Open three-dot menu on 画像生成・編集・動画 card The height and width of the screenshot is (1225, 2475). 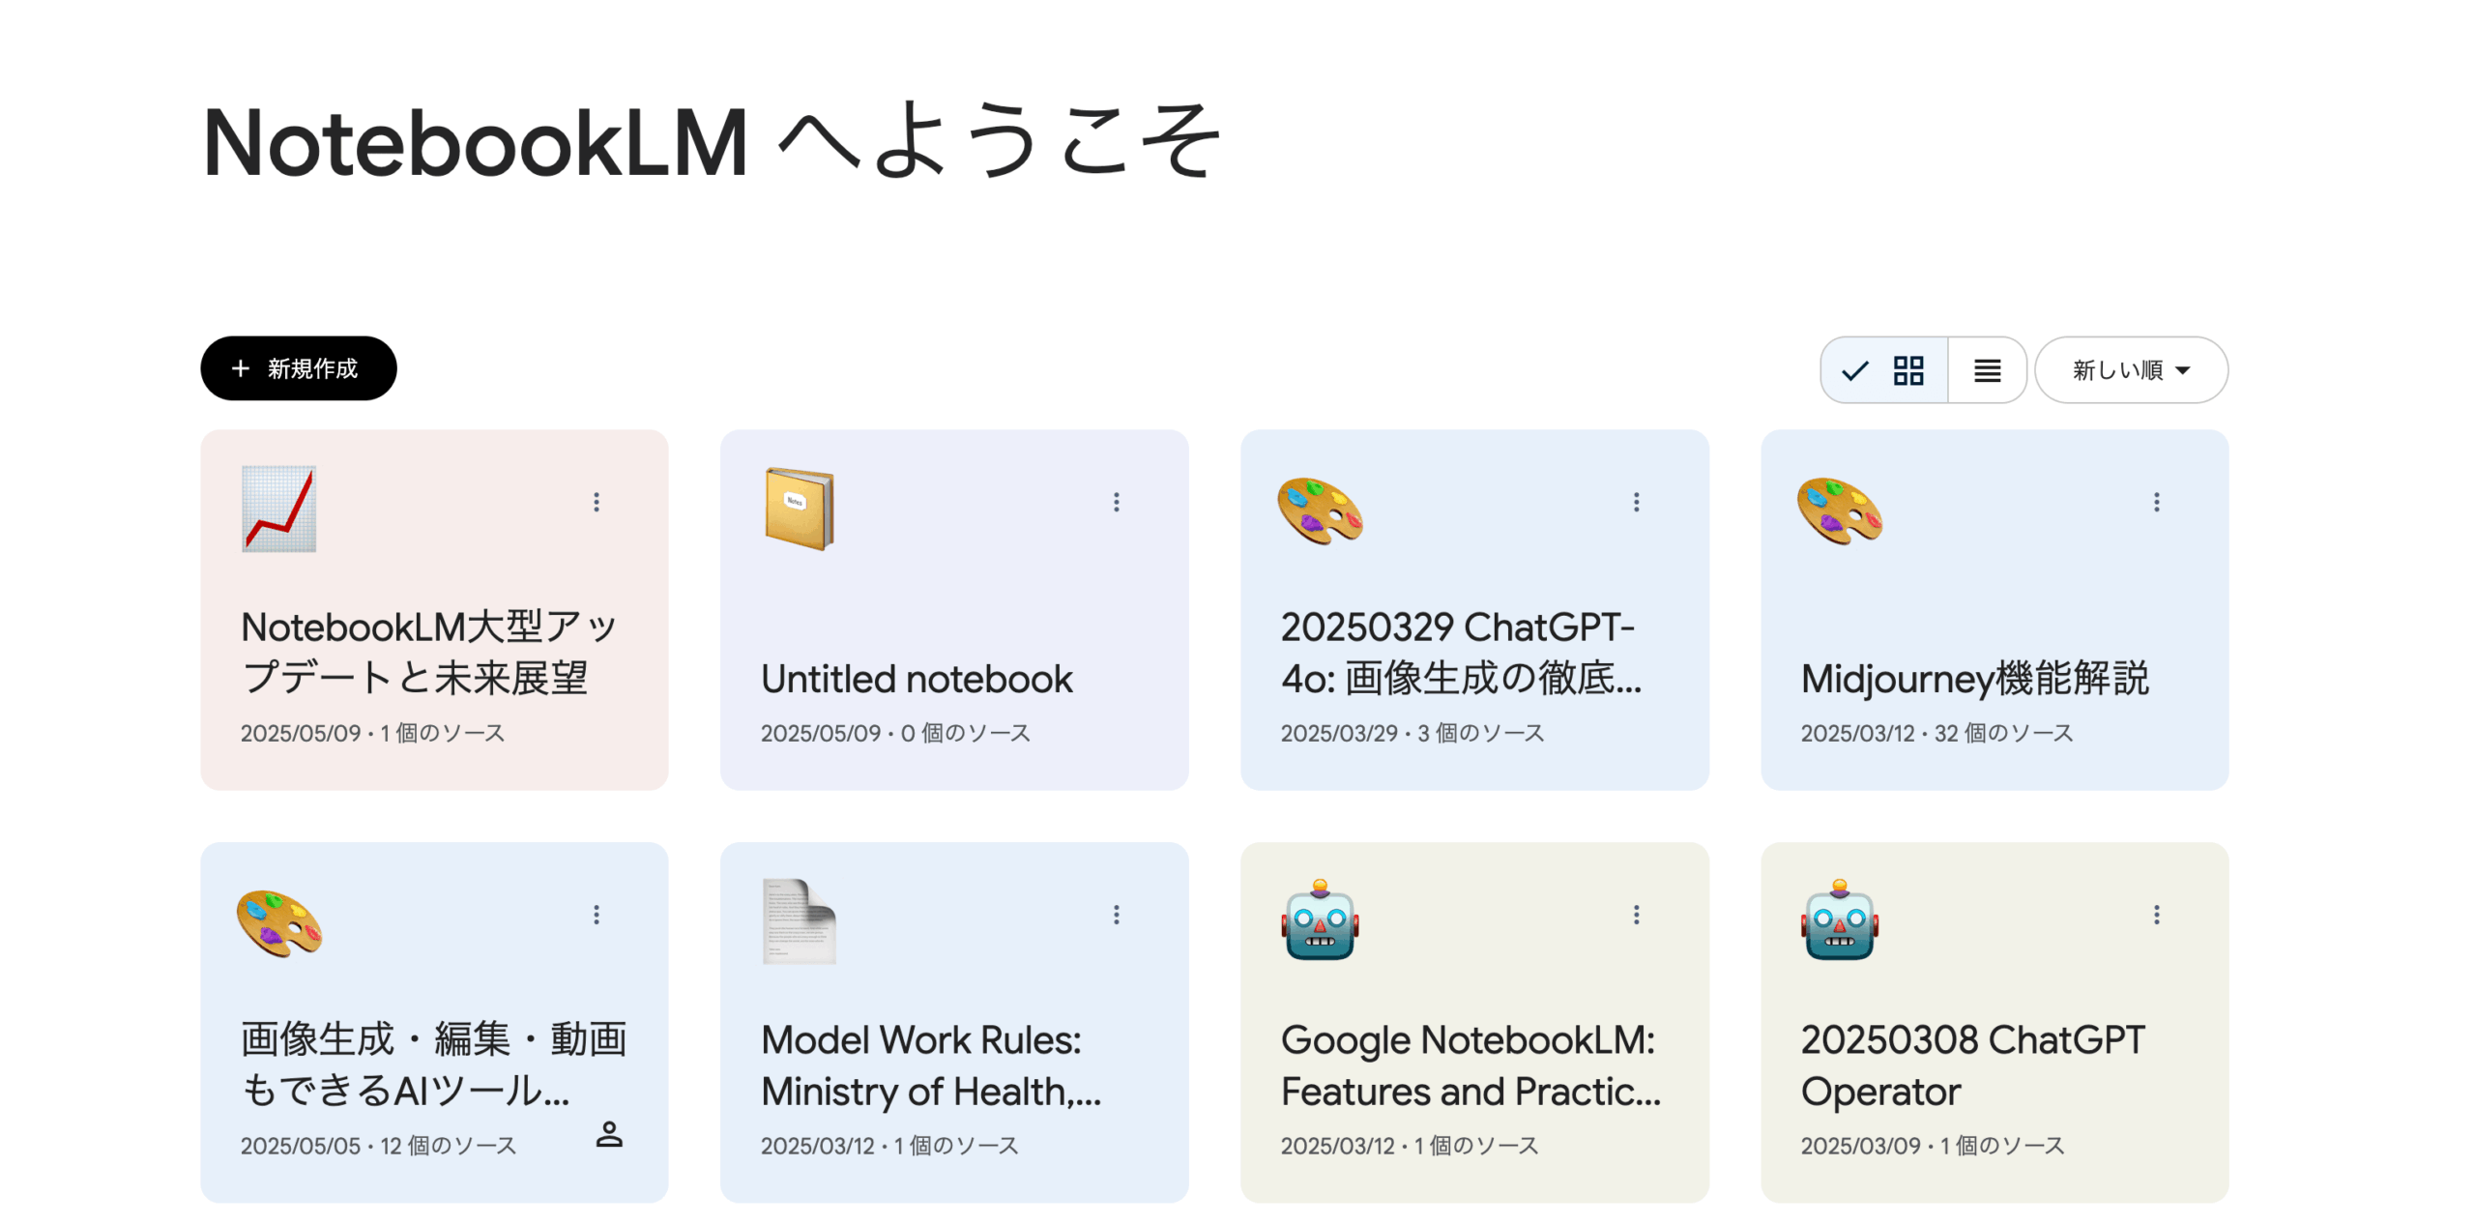click(597, 915)
